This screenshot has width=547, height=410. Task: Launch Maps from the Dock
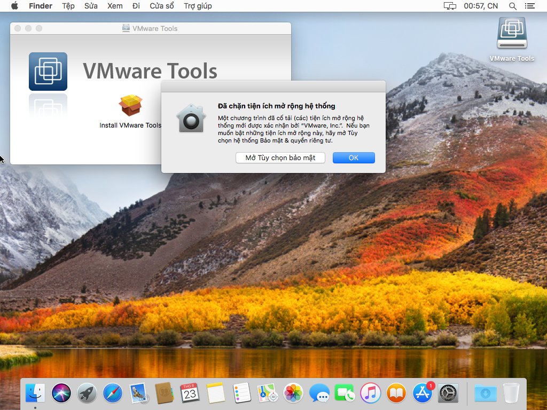pyautogui.click(x=268, y=393)
